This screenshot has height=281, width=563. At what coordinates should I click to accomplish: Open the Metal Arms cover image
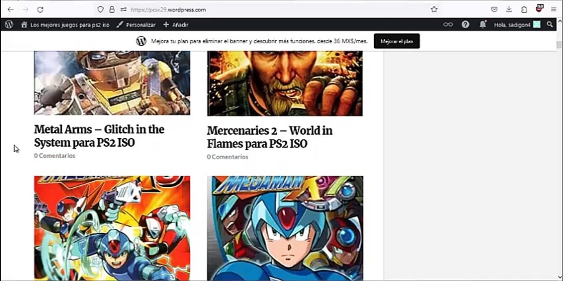[x=112, y=83]
